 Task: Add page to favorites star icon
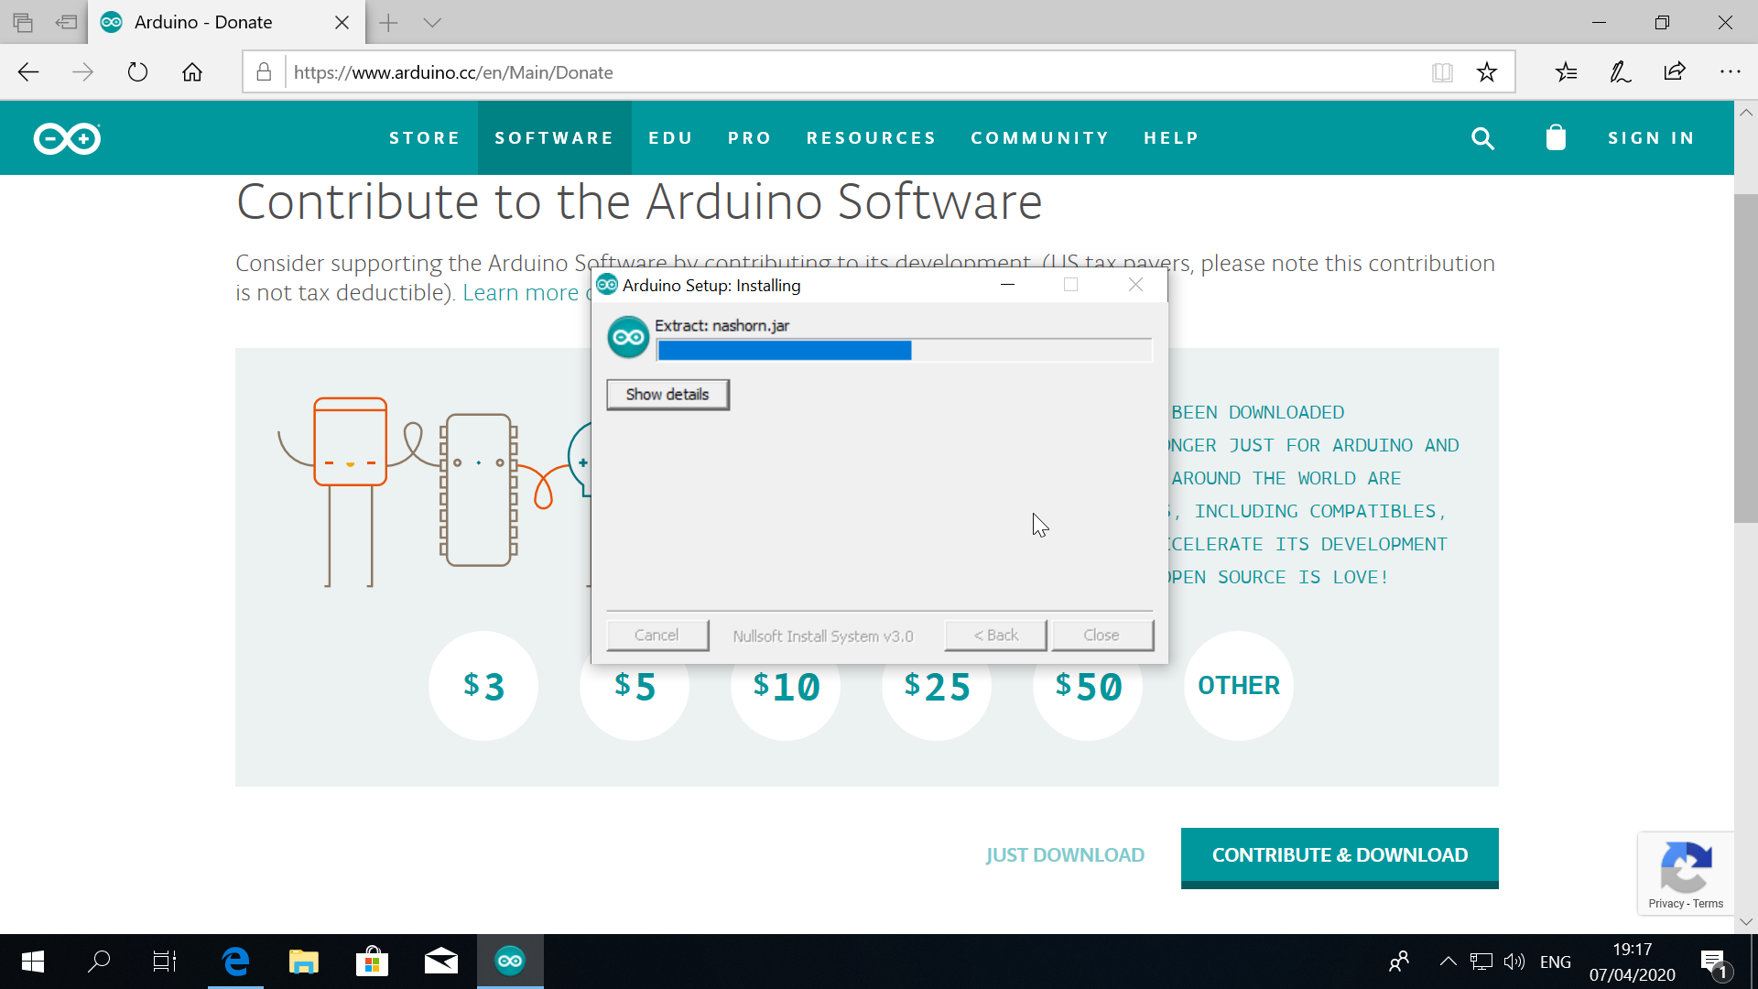[1487, 72]
